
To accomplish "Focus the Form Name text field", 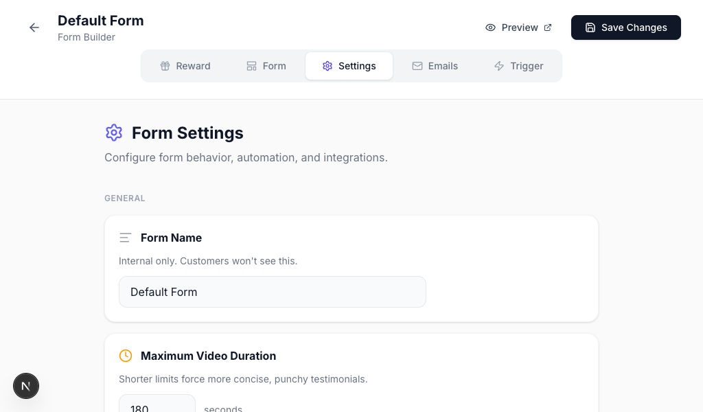I will click(x=272, y=292).
